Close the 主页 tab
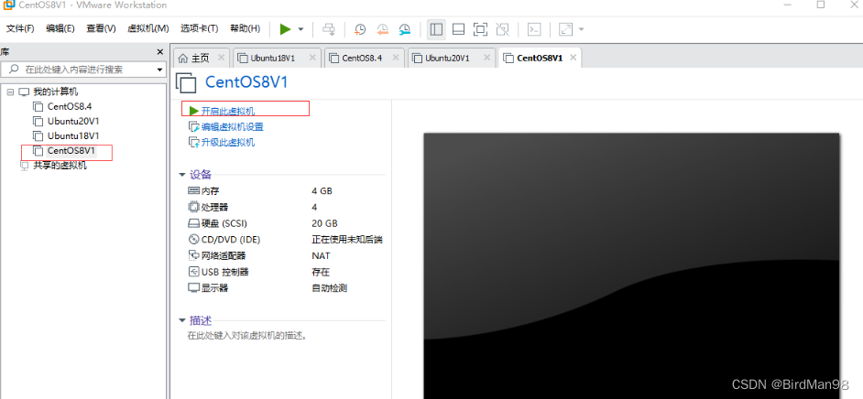The image size is (863, 399). click(x=222, y=57)
